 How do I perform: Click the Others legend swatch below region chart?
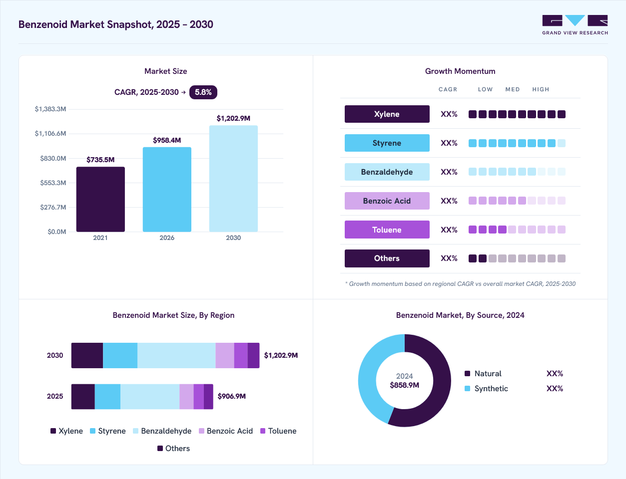pos(160,449)
